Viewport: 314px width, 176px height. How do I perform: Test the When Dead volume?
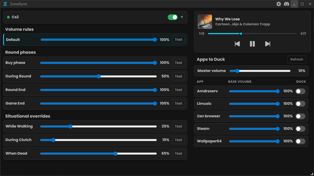(x=178, y=153)
